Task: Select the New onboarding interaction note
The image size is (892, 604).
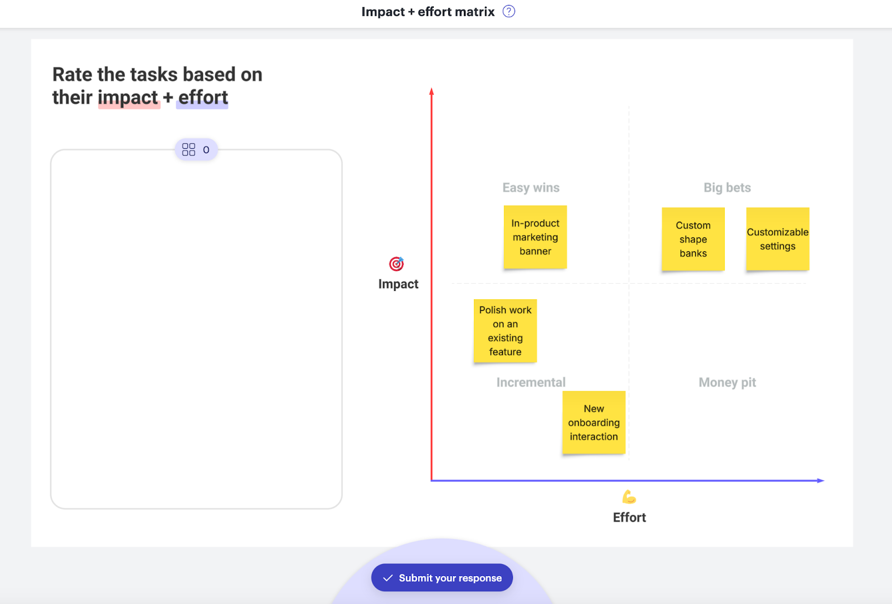Action: pos(594,423)
